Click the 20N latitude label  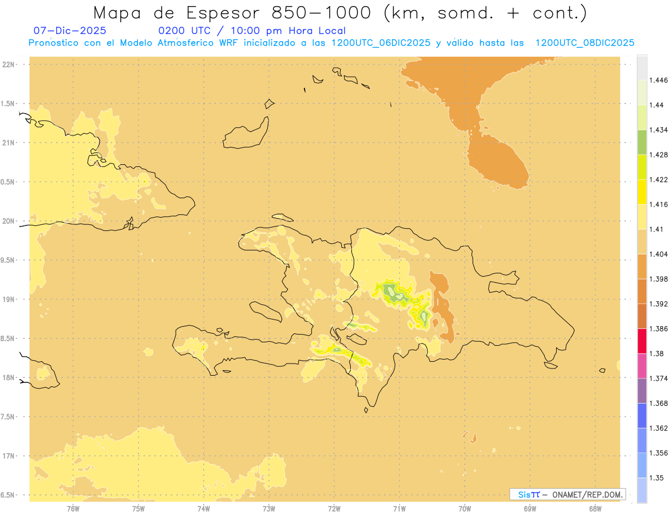pyautogui.click(x=8, y=221)
